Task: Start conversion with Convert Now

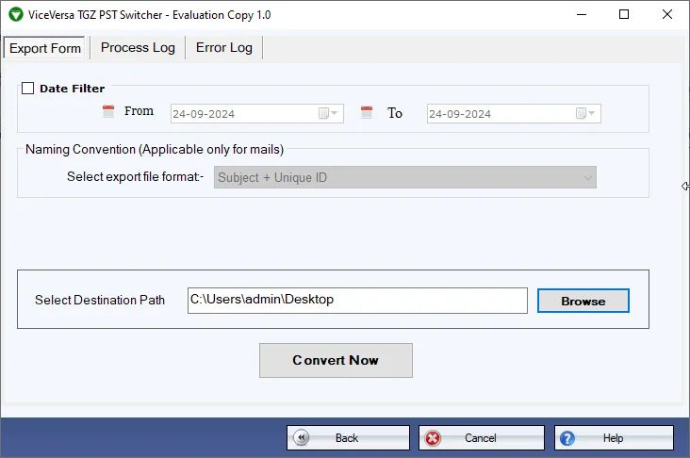Action: (x=336, y=360)
